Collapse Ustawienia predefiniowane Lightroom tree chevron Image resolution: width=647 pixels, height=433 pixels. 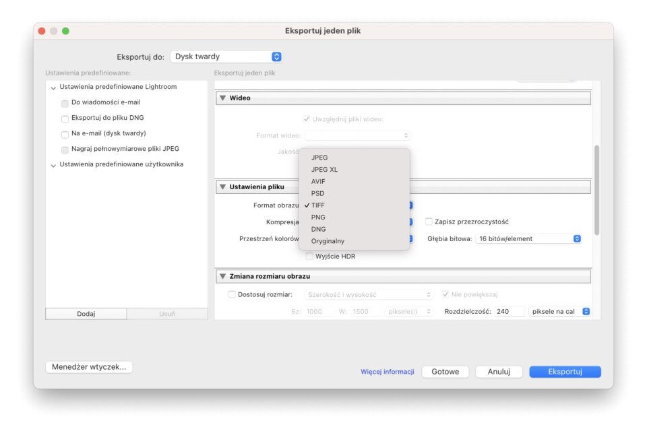(53, 88)
